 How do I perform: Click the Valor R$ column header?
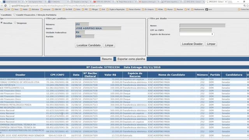click(x=110, y=75)
